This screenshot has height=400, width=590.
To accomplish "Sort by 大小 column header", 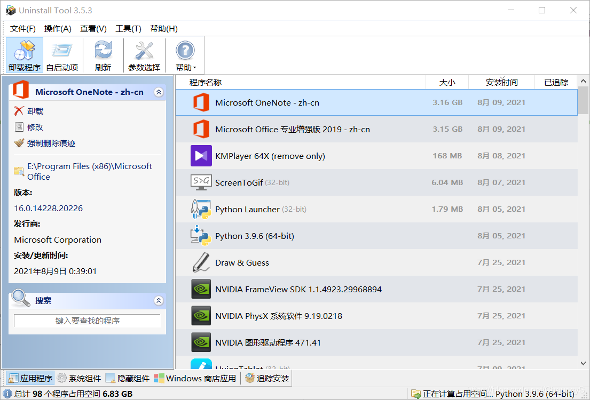I will (x=447, y=82).
